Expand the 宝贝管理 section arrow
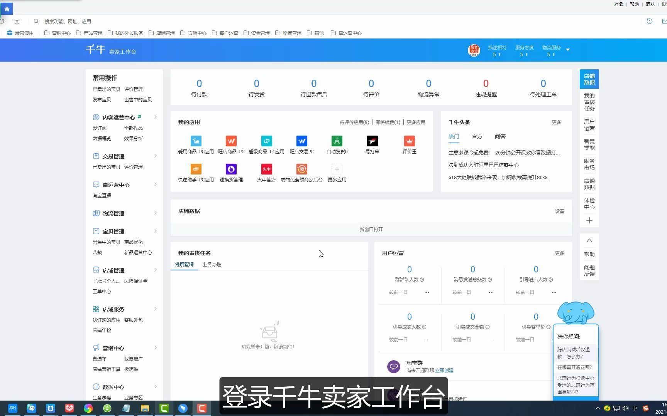This screenshot has height=416, width=667. (x=156, y=231)
